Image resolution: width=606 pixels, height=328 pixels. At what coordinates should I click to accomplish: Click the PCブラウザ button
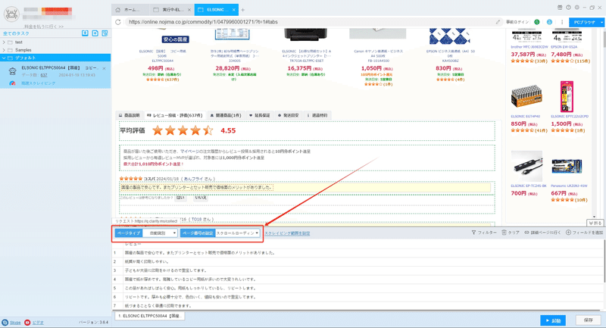pos(584,23)
